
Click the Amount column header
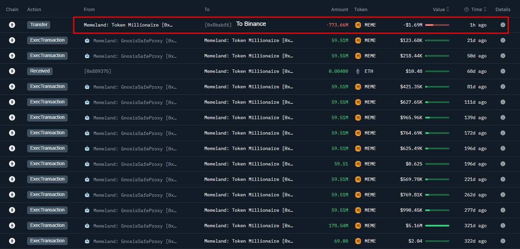[339, 10]
